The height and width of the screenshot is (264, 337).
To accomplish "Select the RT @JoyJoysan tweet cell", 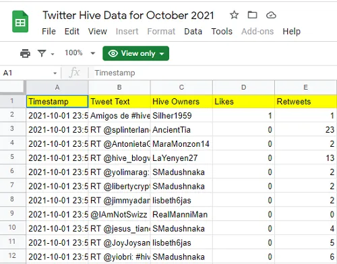I will tap(119, 243).
